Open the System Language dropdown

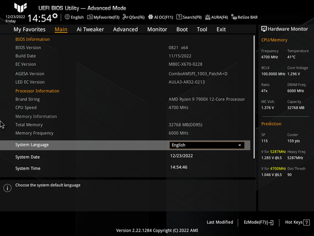tap(207, 145)
